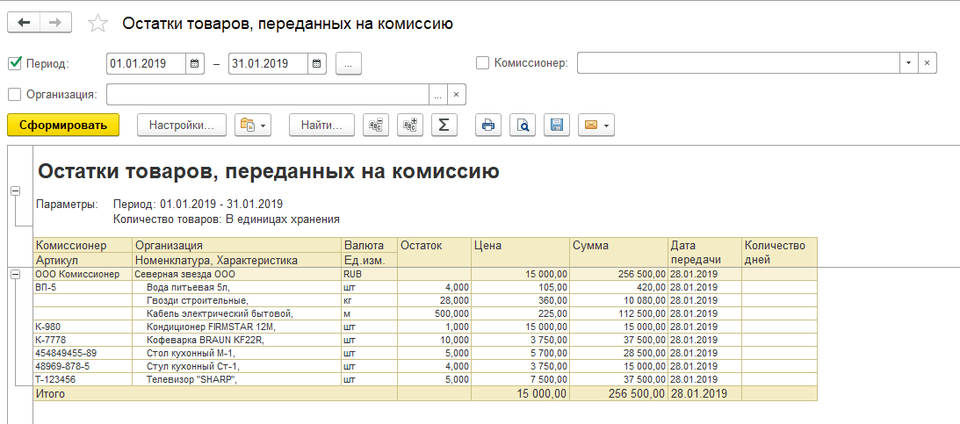
Task: Open the Настройки... settings button
Action: pos(182,126)
